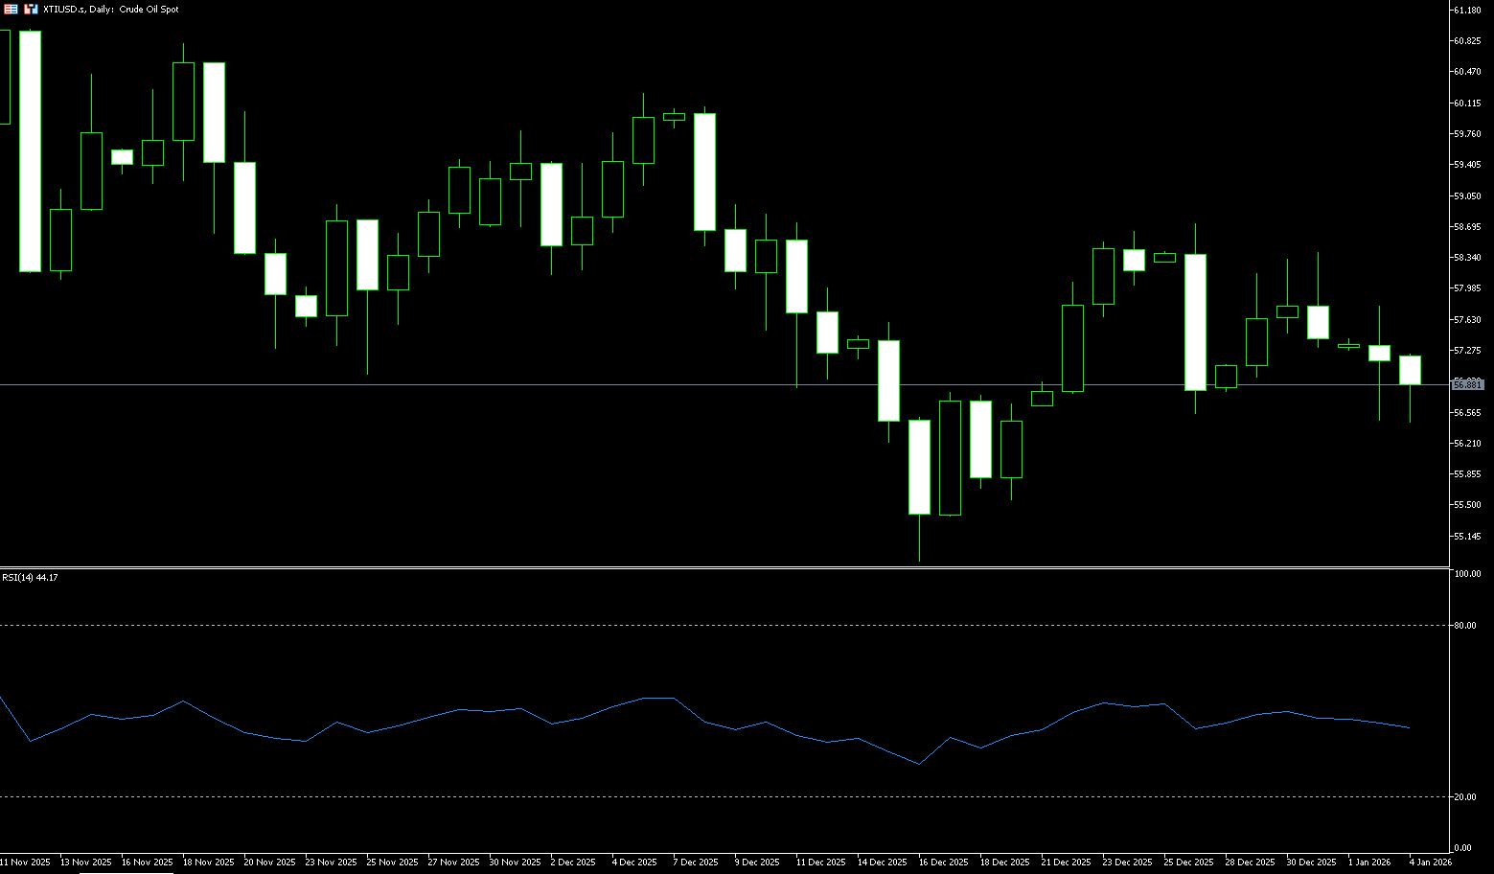Click the latest candle on 4 Jan 2026
Viewport: 1494px width, 874px height.
(x=1410, y=370)
